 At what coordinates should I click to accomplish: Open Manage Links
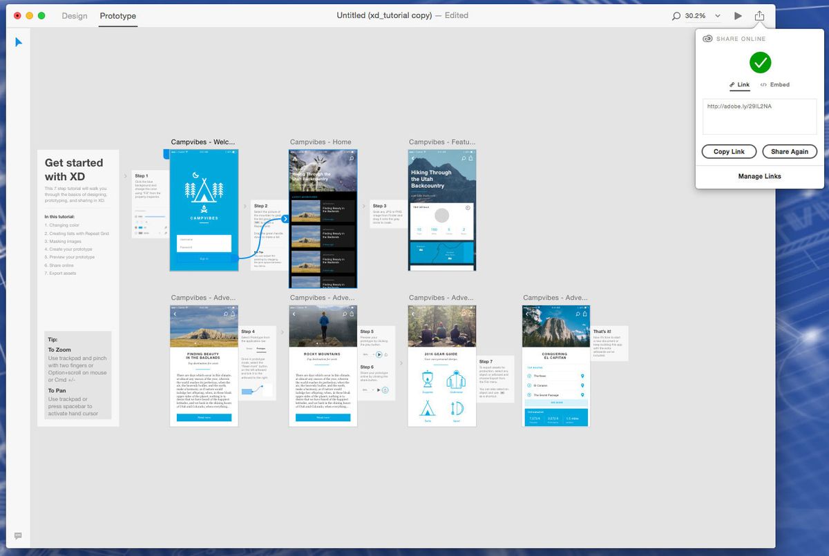tap(759, 176)
